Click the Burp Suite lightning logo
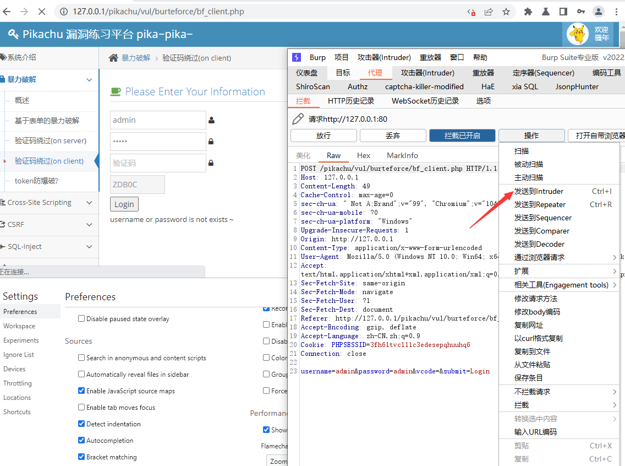 [297, 57]
